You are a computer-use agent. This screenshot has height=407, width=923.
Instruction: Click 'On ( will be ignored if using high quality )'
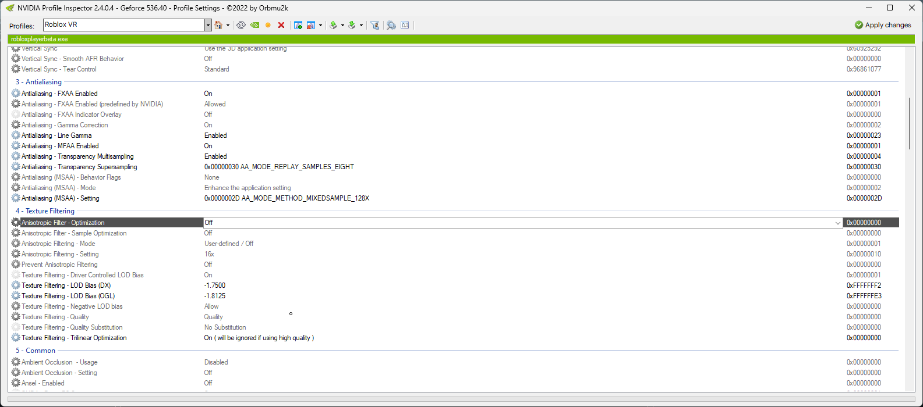point(259,338)
